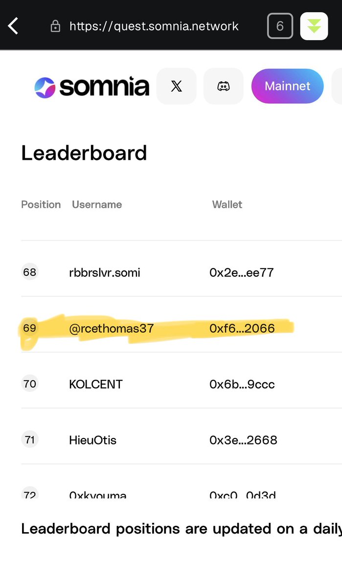Viewport: 342px width, 588px height.
Task: Open the Somnia Discord icon button
Action: click(224, 86)
